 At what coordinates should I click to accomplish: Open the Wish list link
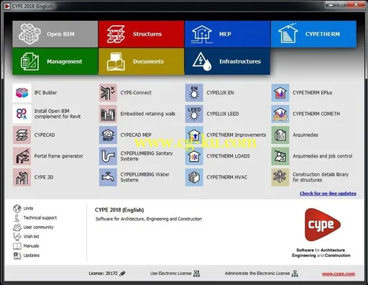pyautogui.click(x=31, y=237)
